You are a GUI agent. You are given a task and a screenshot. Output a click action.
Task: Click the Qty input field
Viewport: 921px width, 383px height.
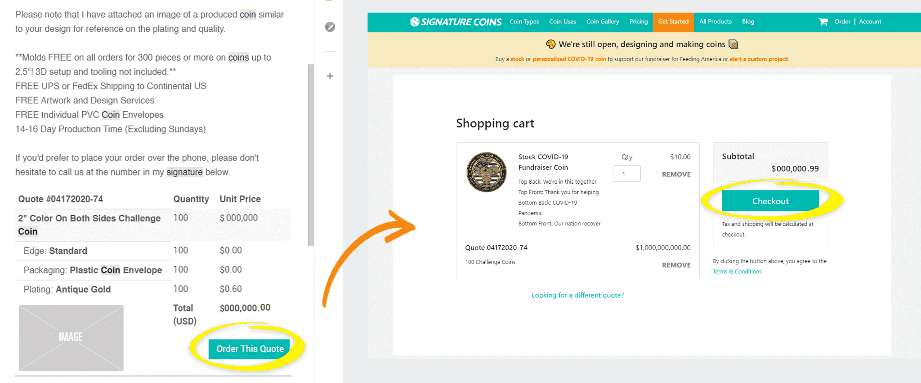[626, 174]
